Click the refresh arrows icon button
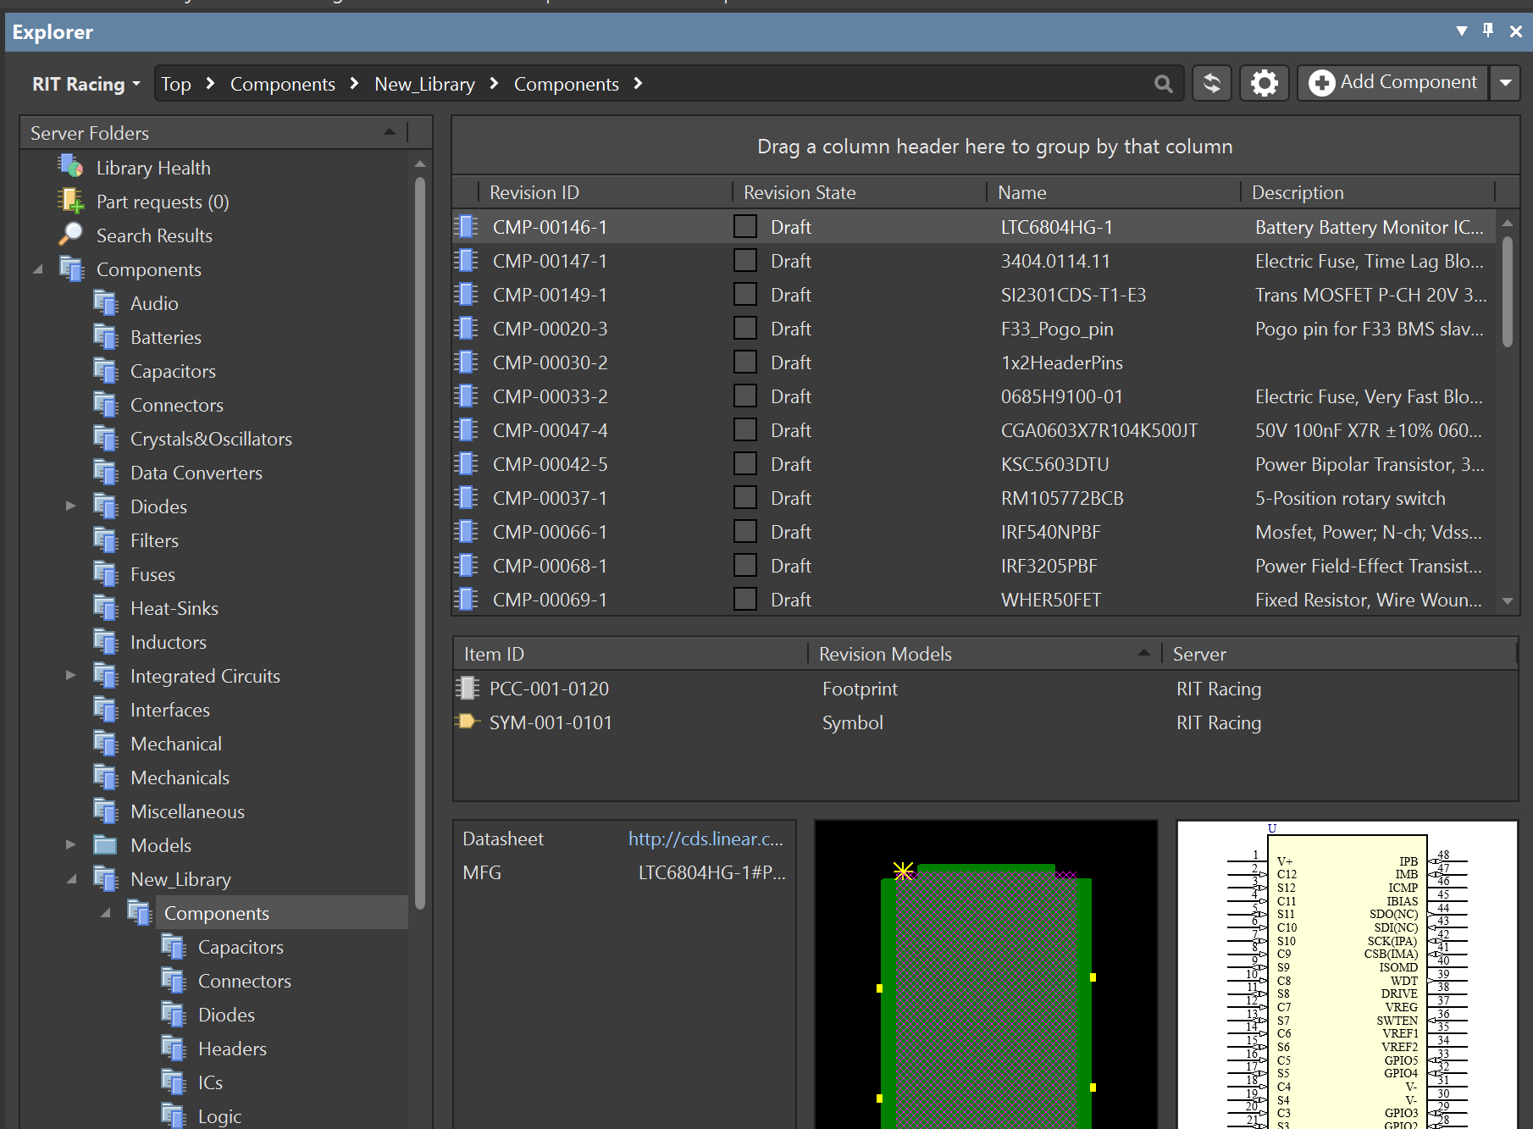This screenshot has width=1533, height=1129. point(1212,83)
